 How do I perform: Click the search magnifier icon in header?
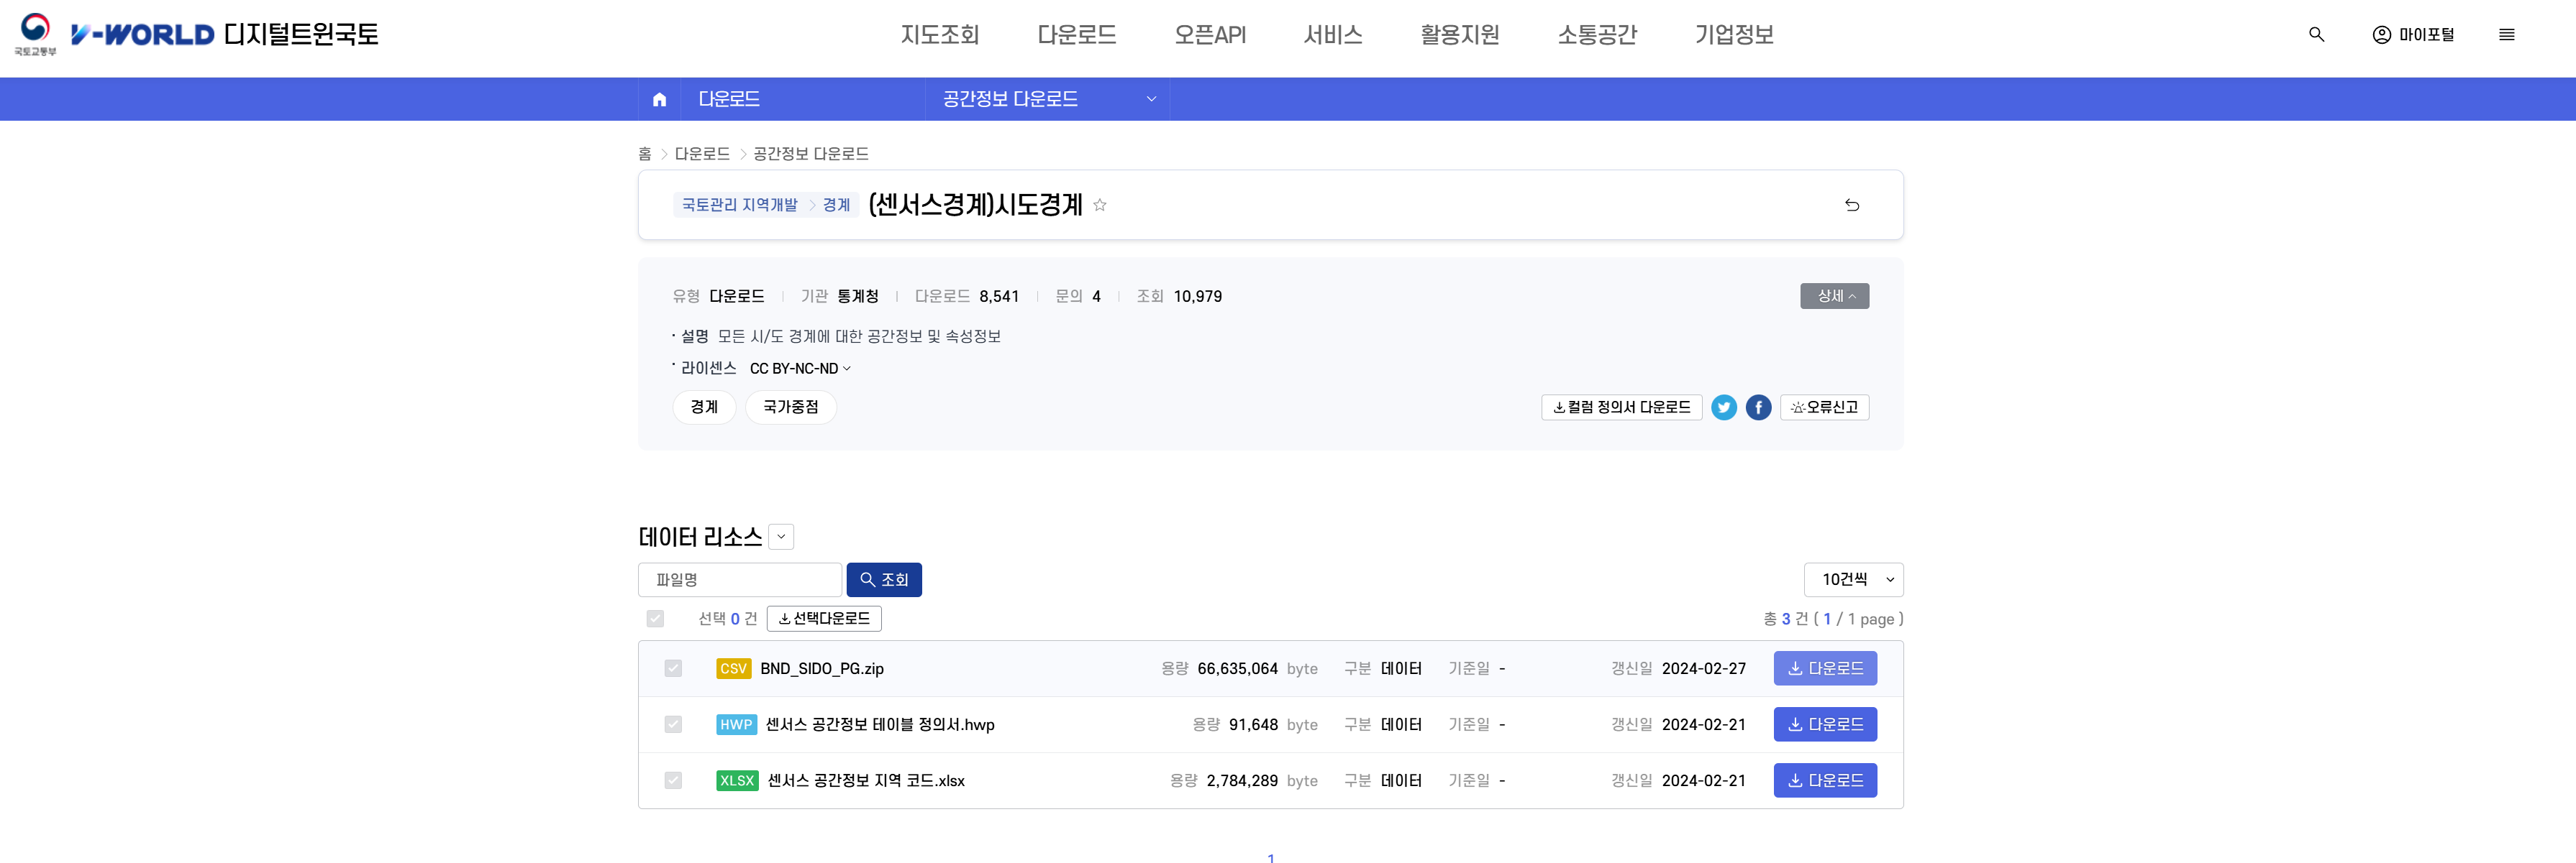coord(2316,35)
